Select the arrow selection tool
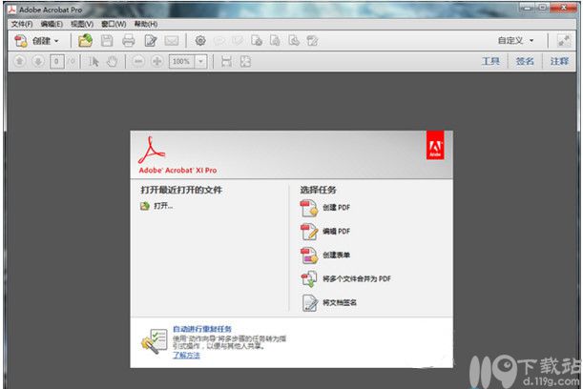 point(94,61)
